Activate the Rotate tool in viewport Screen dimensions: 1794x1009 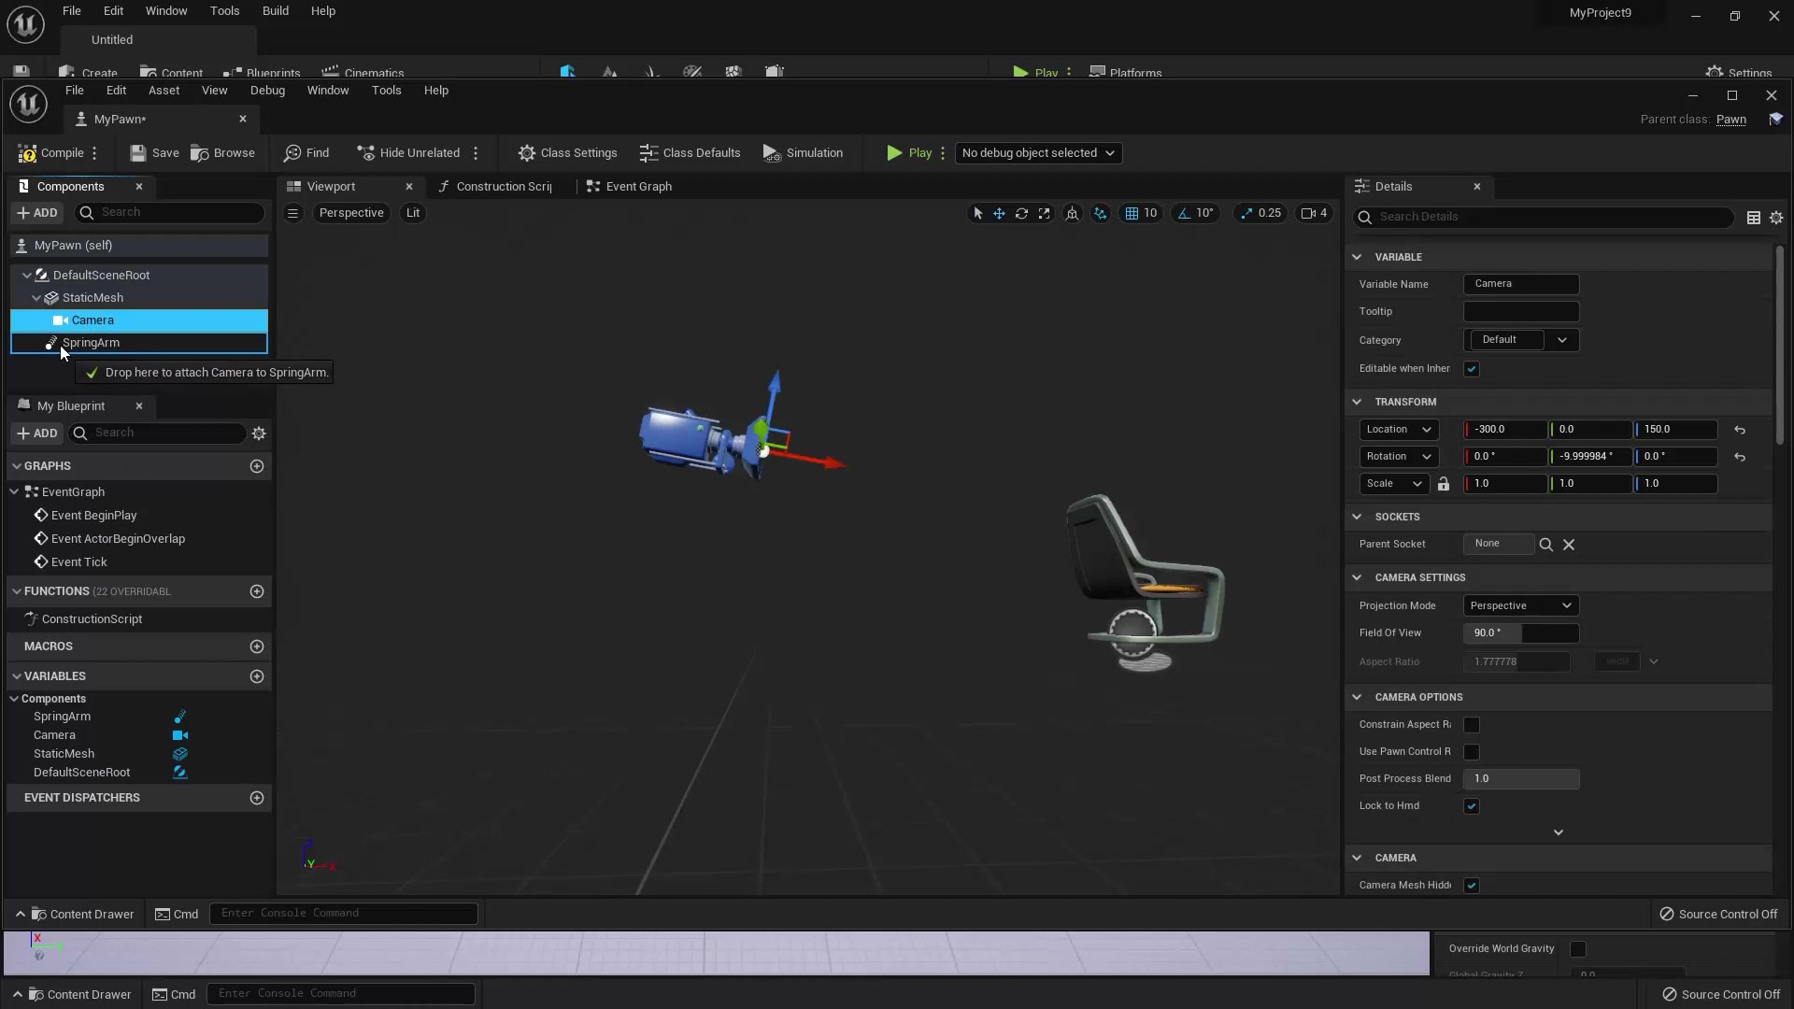coord(1021,213)
